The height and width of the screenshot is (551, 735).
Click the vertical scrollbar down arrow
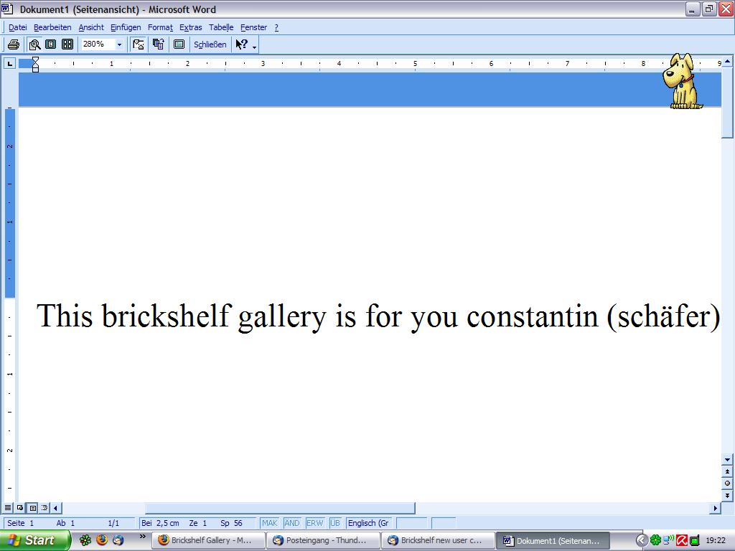727,460
